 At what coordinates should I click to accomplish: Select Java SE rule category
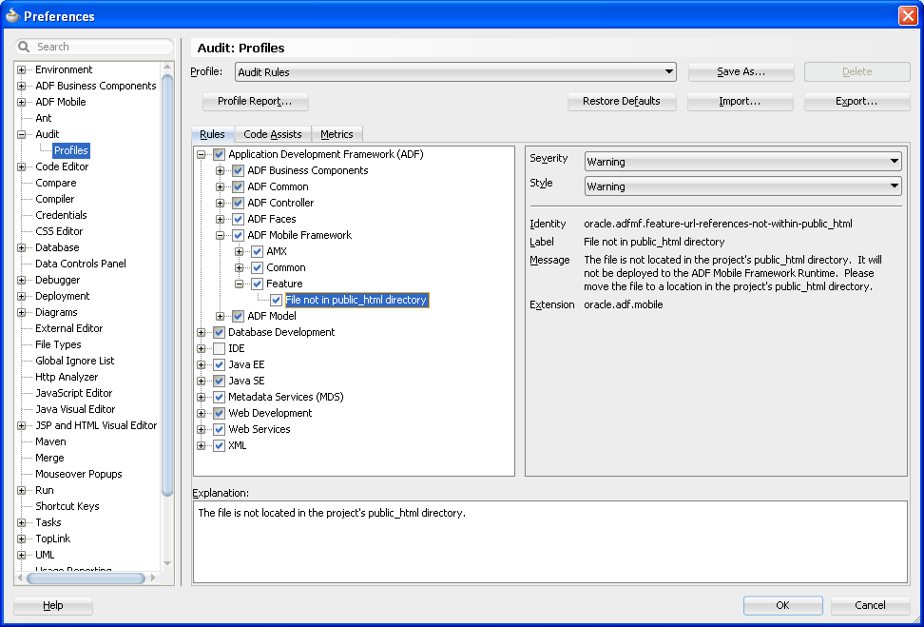pyautogui.click(x=246, y=381)
